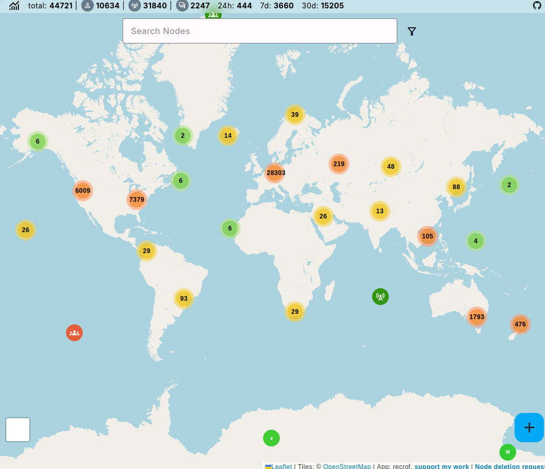Open the green router marker in Indian Ocean

(380, 297)
